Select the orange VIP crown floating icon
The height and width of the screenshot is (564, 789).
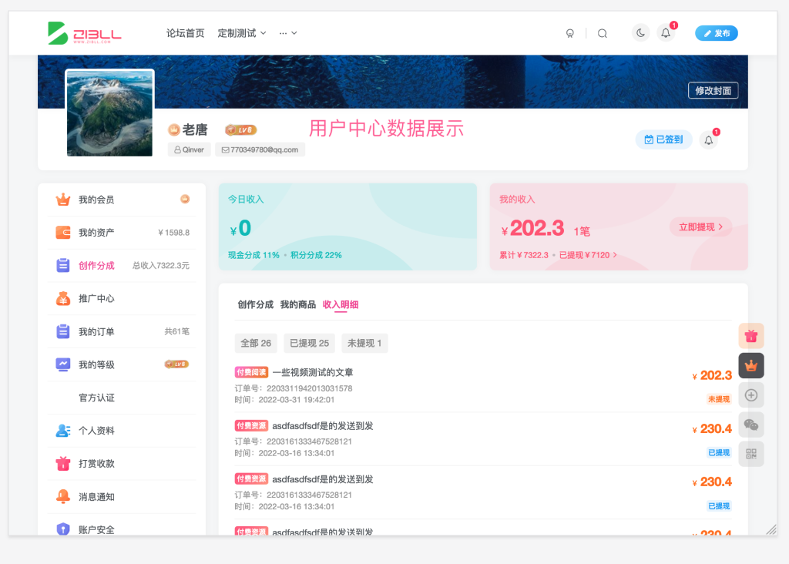click(x=751, y=365)
